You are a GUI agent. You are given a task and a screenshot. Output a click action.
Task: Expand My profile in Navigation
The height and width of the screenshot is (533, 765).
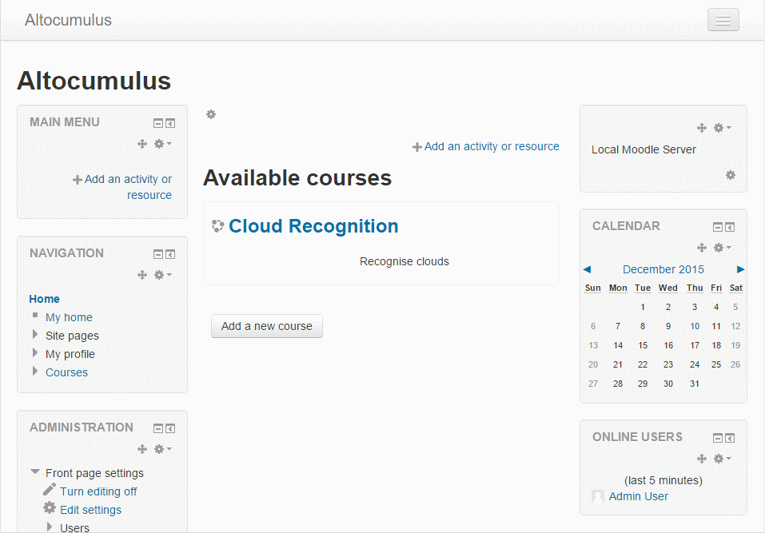pos(35,352)
